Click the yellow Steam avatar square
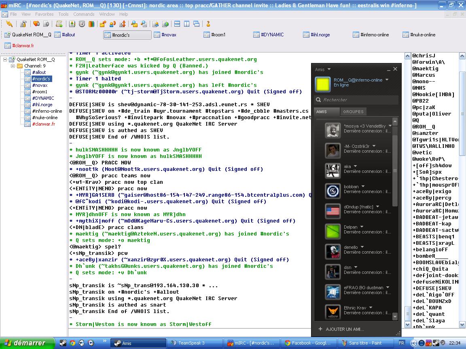 tap(323, 84)
